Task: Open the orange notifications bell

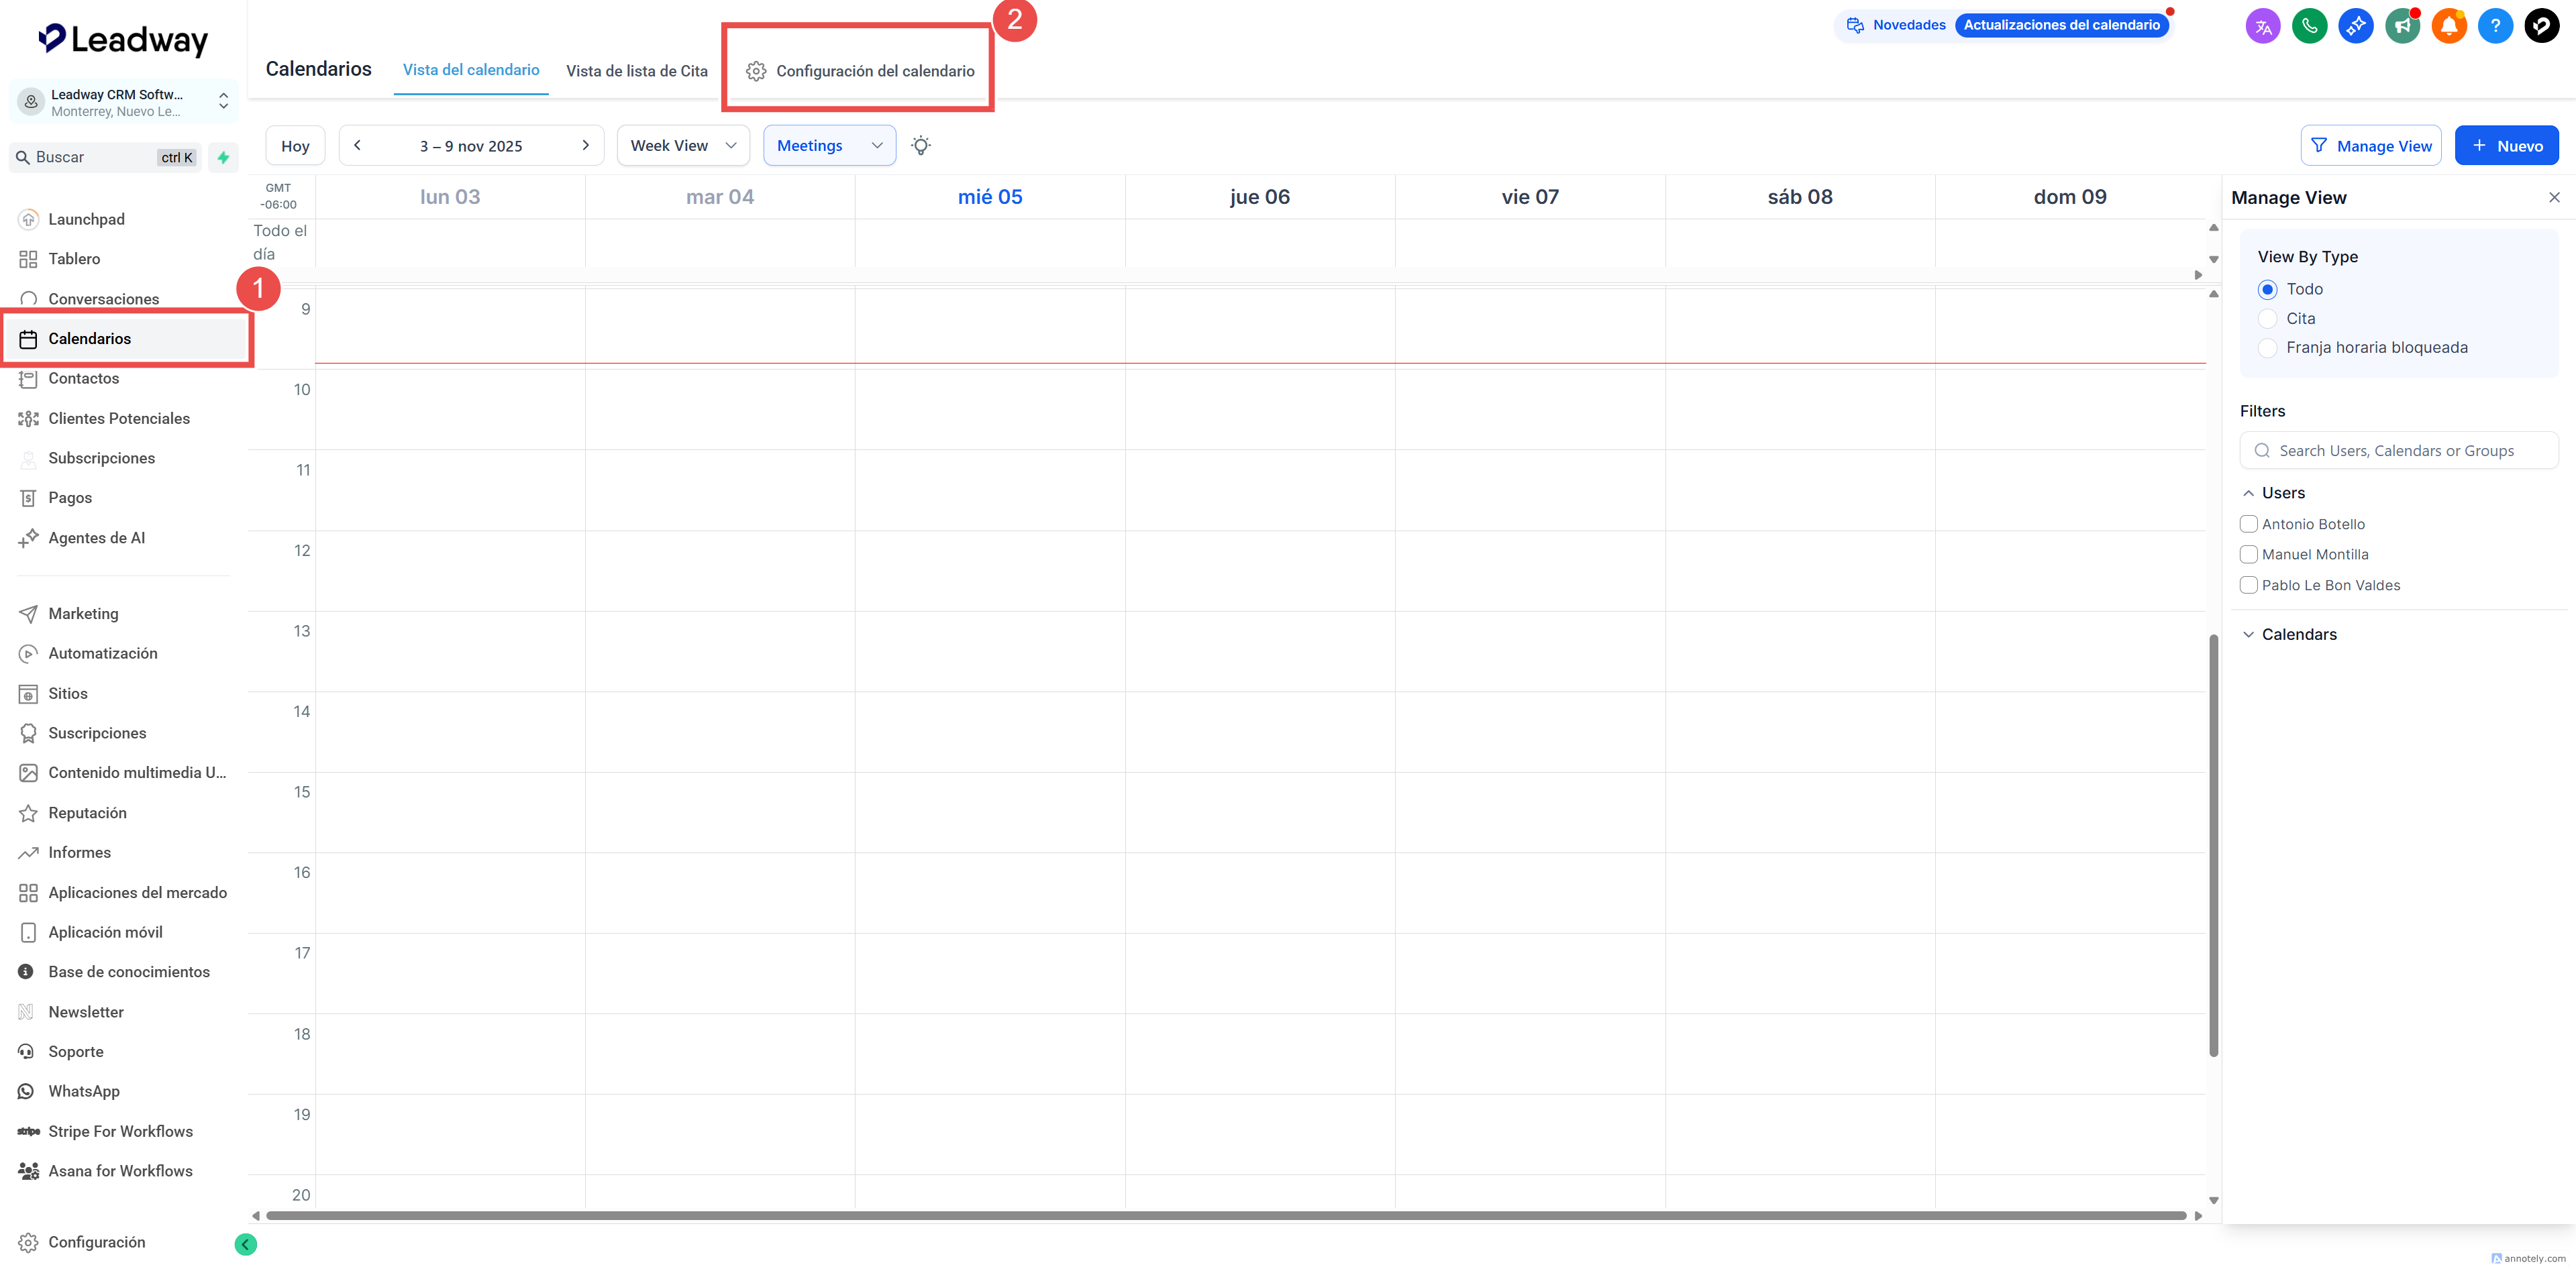Action: pos(2449,26)
